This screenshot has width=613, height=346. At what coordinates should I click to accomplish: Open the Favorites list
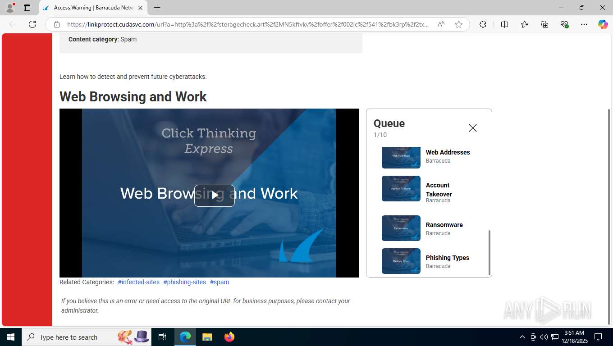tap(525, 24)
